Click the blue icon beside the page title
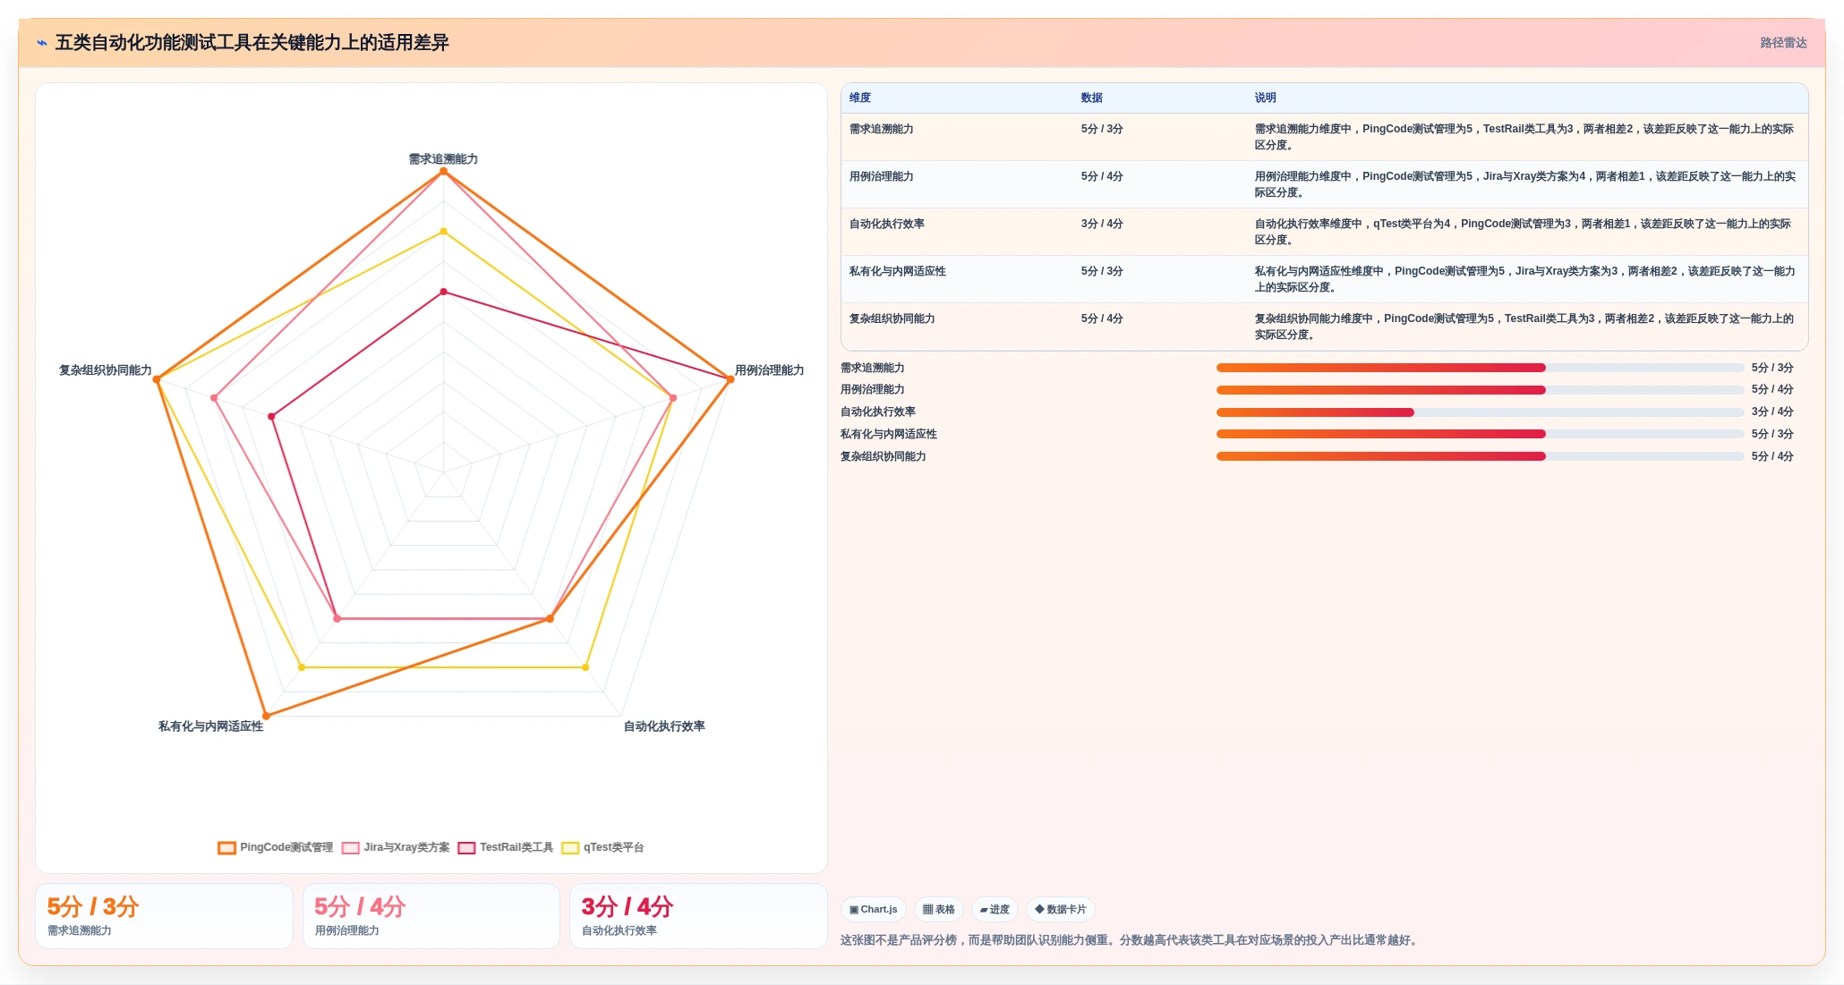This screenshot has height=985, width=1844. 42,43
